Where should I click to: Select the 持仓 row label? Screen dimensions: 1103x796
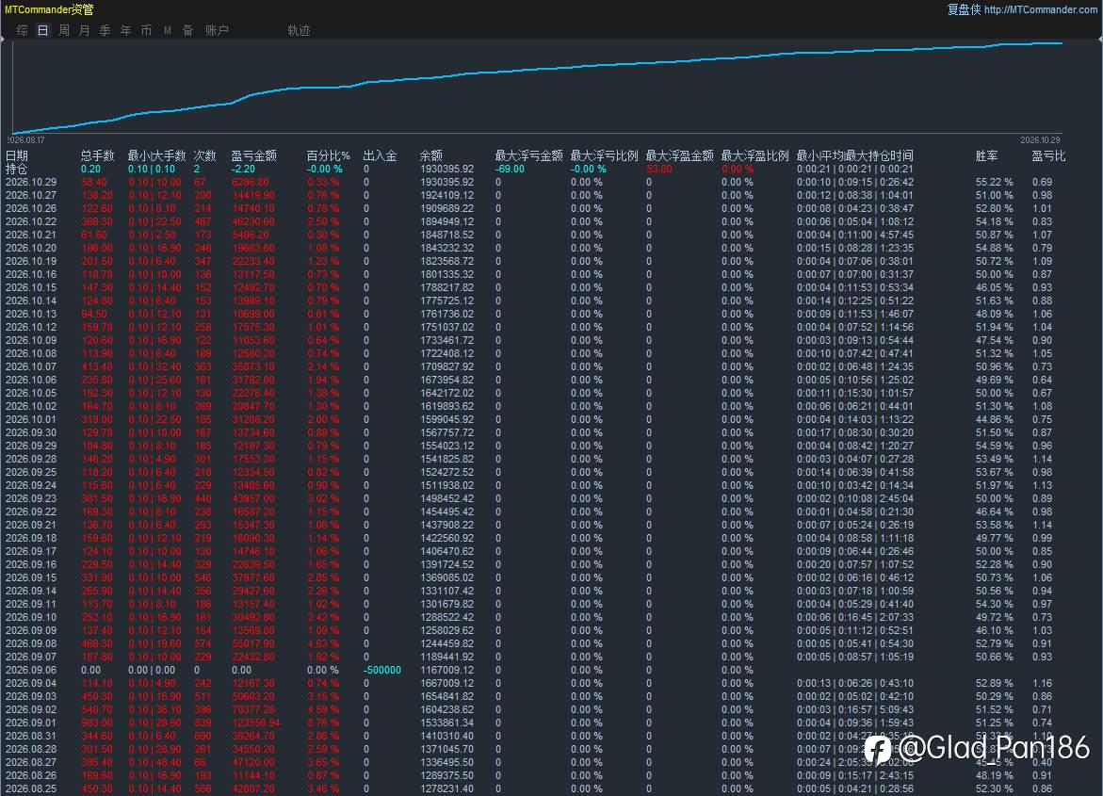pos(17,169)
